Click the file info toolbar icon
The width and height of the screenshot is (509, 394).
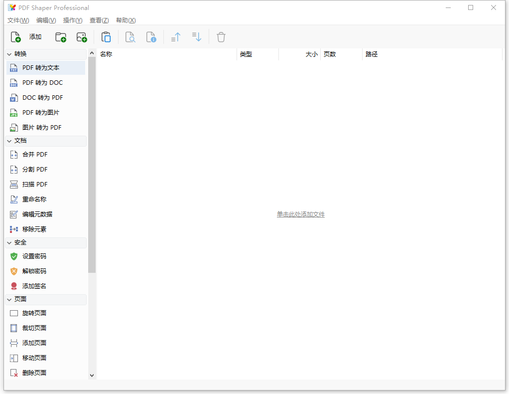pos(151,37)
